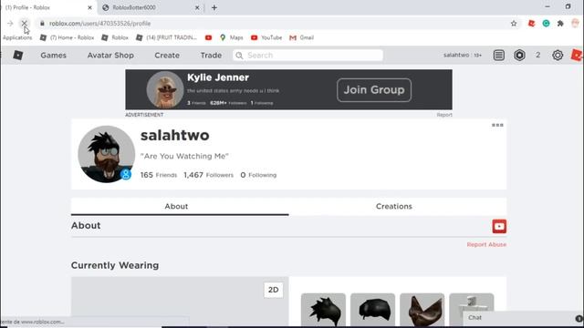Image resolution: width=584 pixels, height=328 pixels.
Task: Switch to the RobloxBotter6000 browser tab
Action: 149,7
